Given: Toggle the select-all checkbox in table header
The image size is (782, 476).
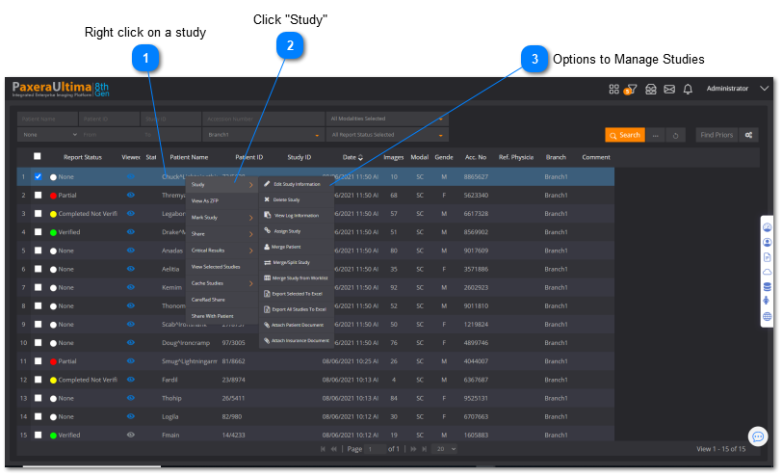Looking at the screenshot, I should point(37,157).
